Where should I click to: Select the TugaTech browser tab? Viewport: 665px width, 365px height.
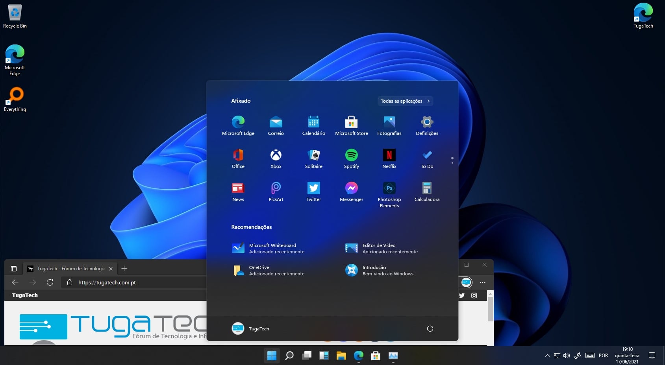coord(71,269)
